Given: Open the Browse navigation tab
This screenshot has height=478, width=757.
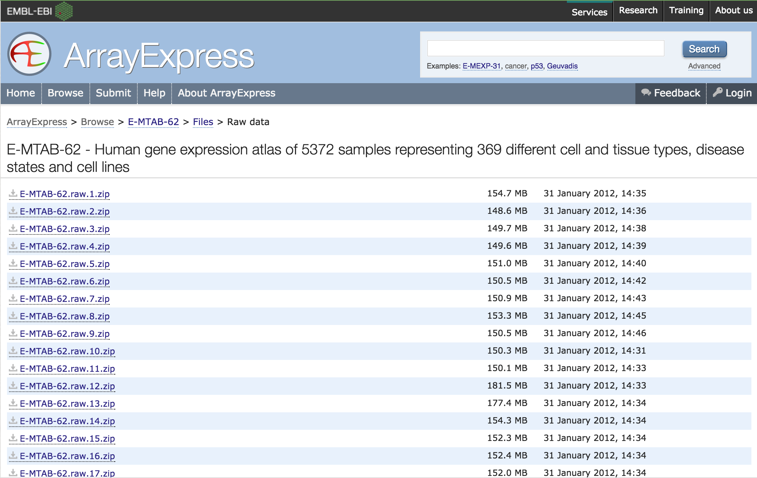Looking at the screenshot, I should [x=65, y=93].
